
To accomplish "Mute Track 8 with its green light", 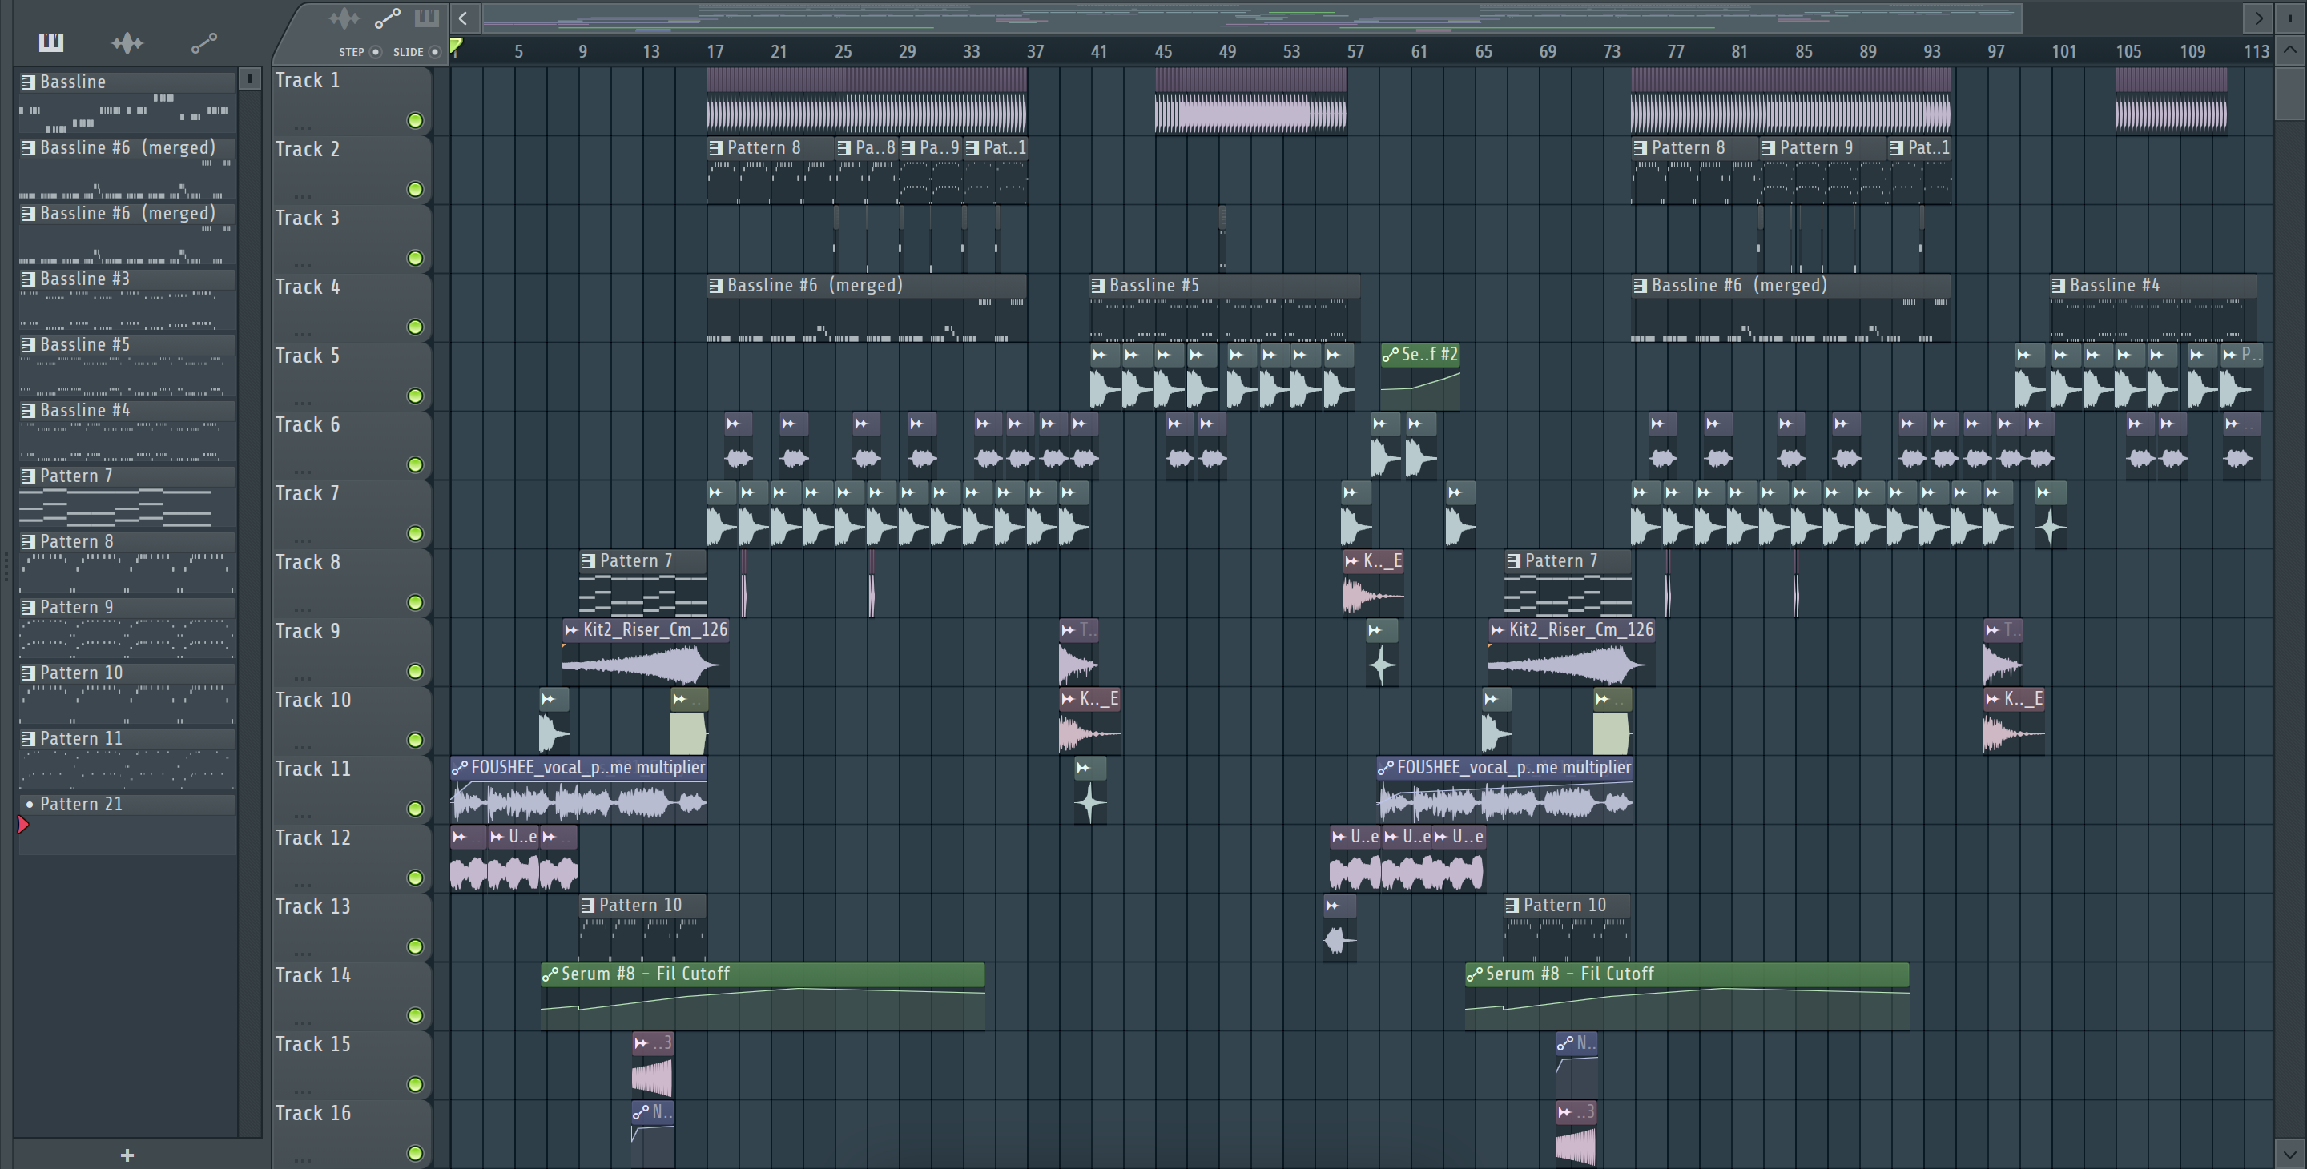I will (x=415, y=602).
